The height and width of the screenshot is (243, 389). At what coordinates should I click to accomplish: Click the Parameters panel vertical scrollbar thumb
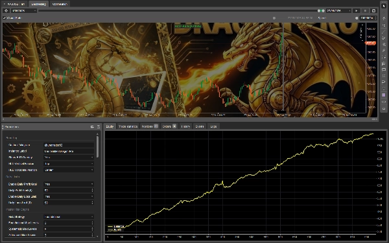click(97, 146)
